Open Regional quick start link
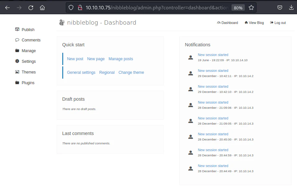This screenshot has width=297, height=190. (107, 73)
